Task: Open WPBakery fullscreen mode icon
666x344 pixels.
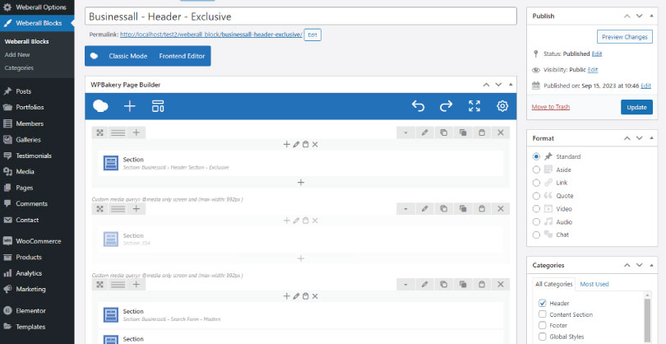Action: (x=474, y=106)
